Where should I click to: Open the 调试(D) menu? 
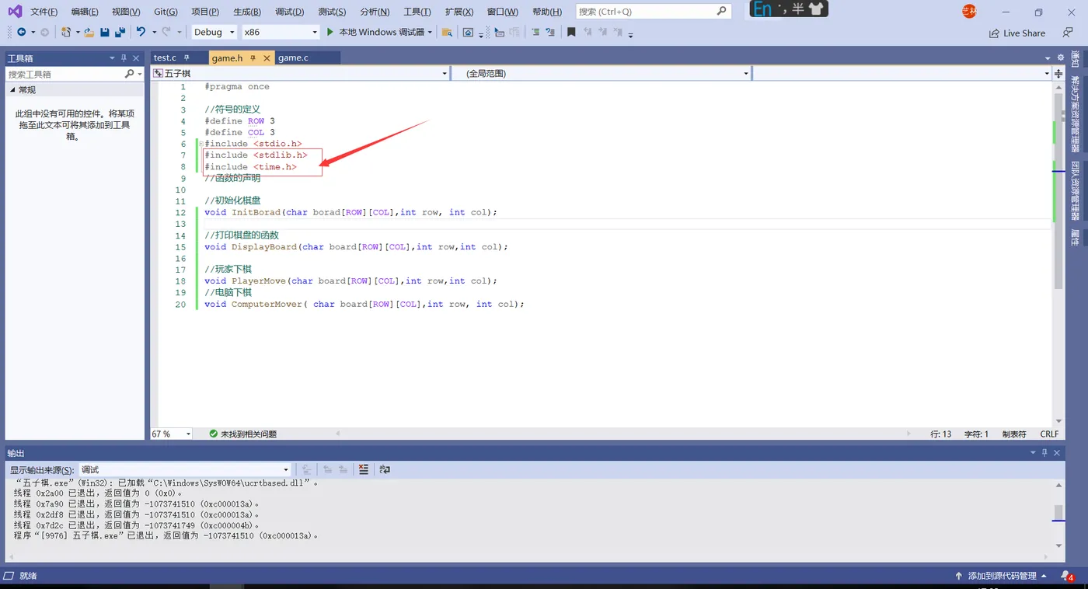(x=289, y=12)
